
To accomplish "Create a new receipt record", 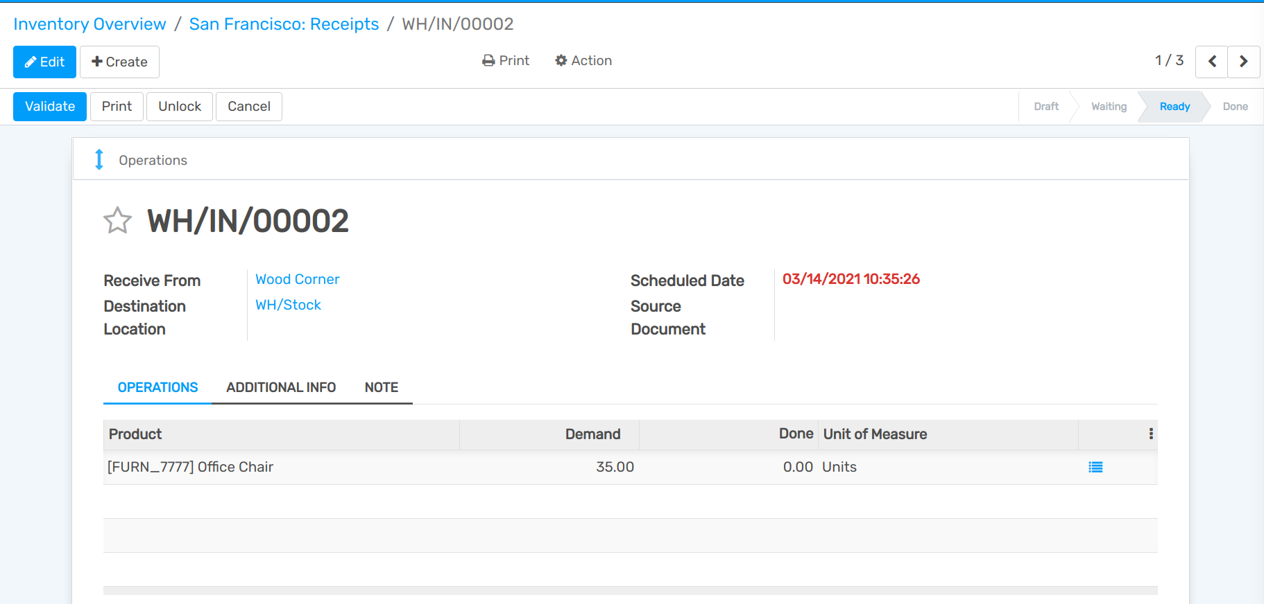I will tap(119, 62).
